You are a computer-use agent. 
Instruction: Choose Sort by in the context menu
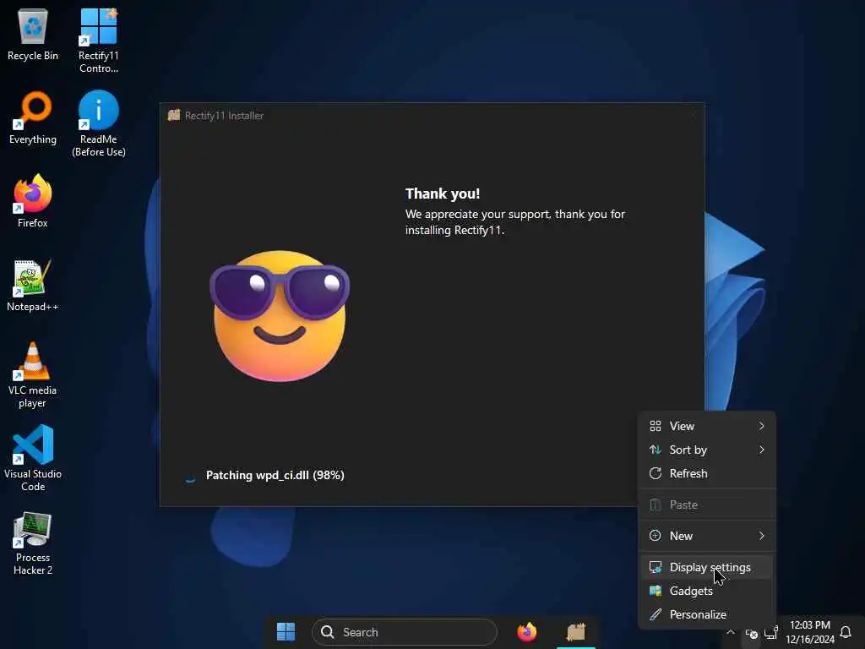pyautogui.click(x=707, y=450)
